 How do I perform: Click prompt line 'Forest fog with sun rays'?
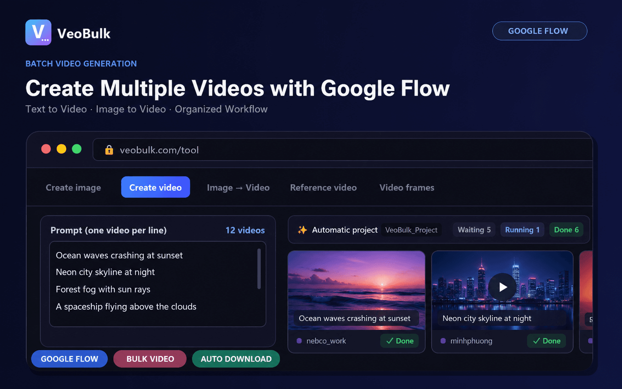pos(103,289)
